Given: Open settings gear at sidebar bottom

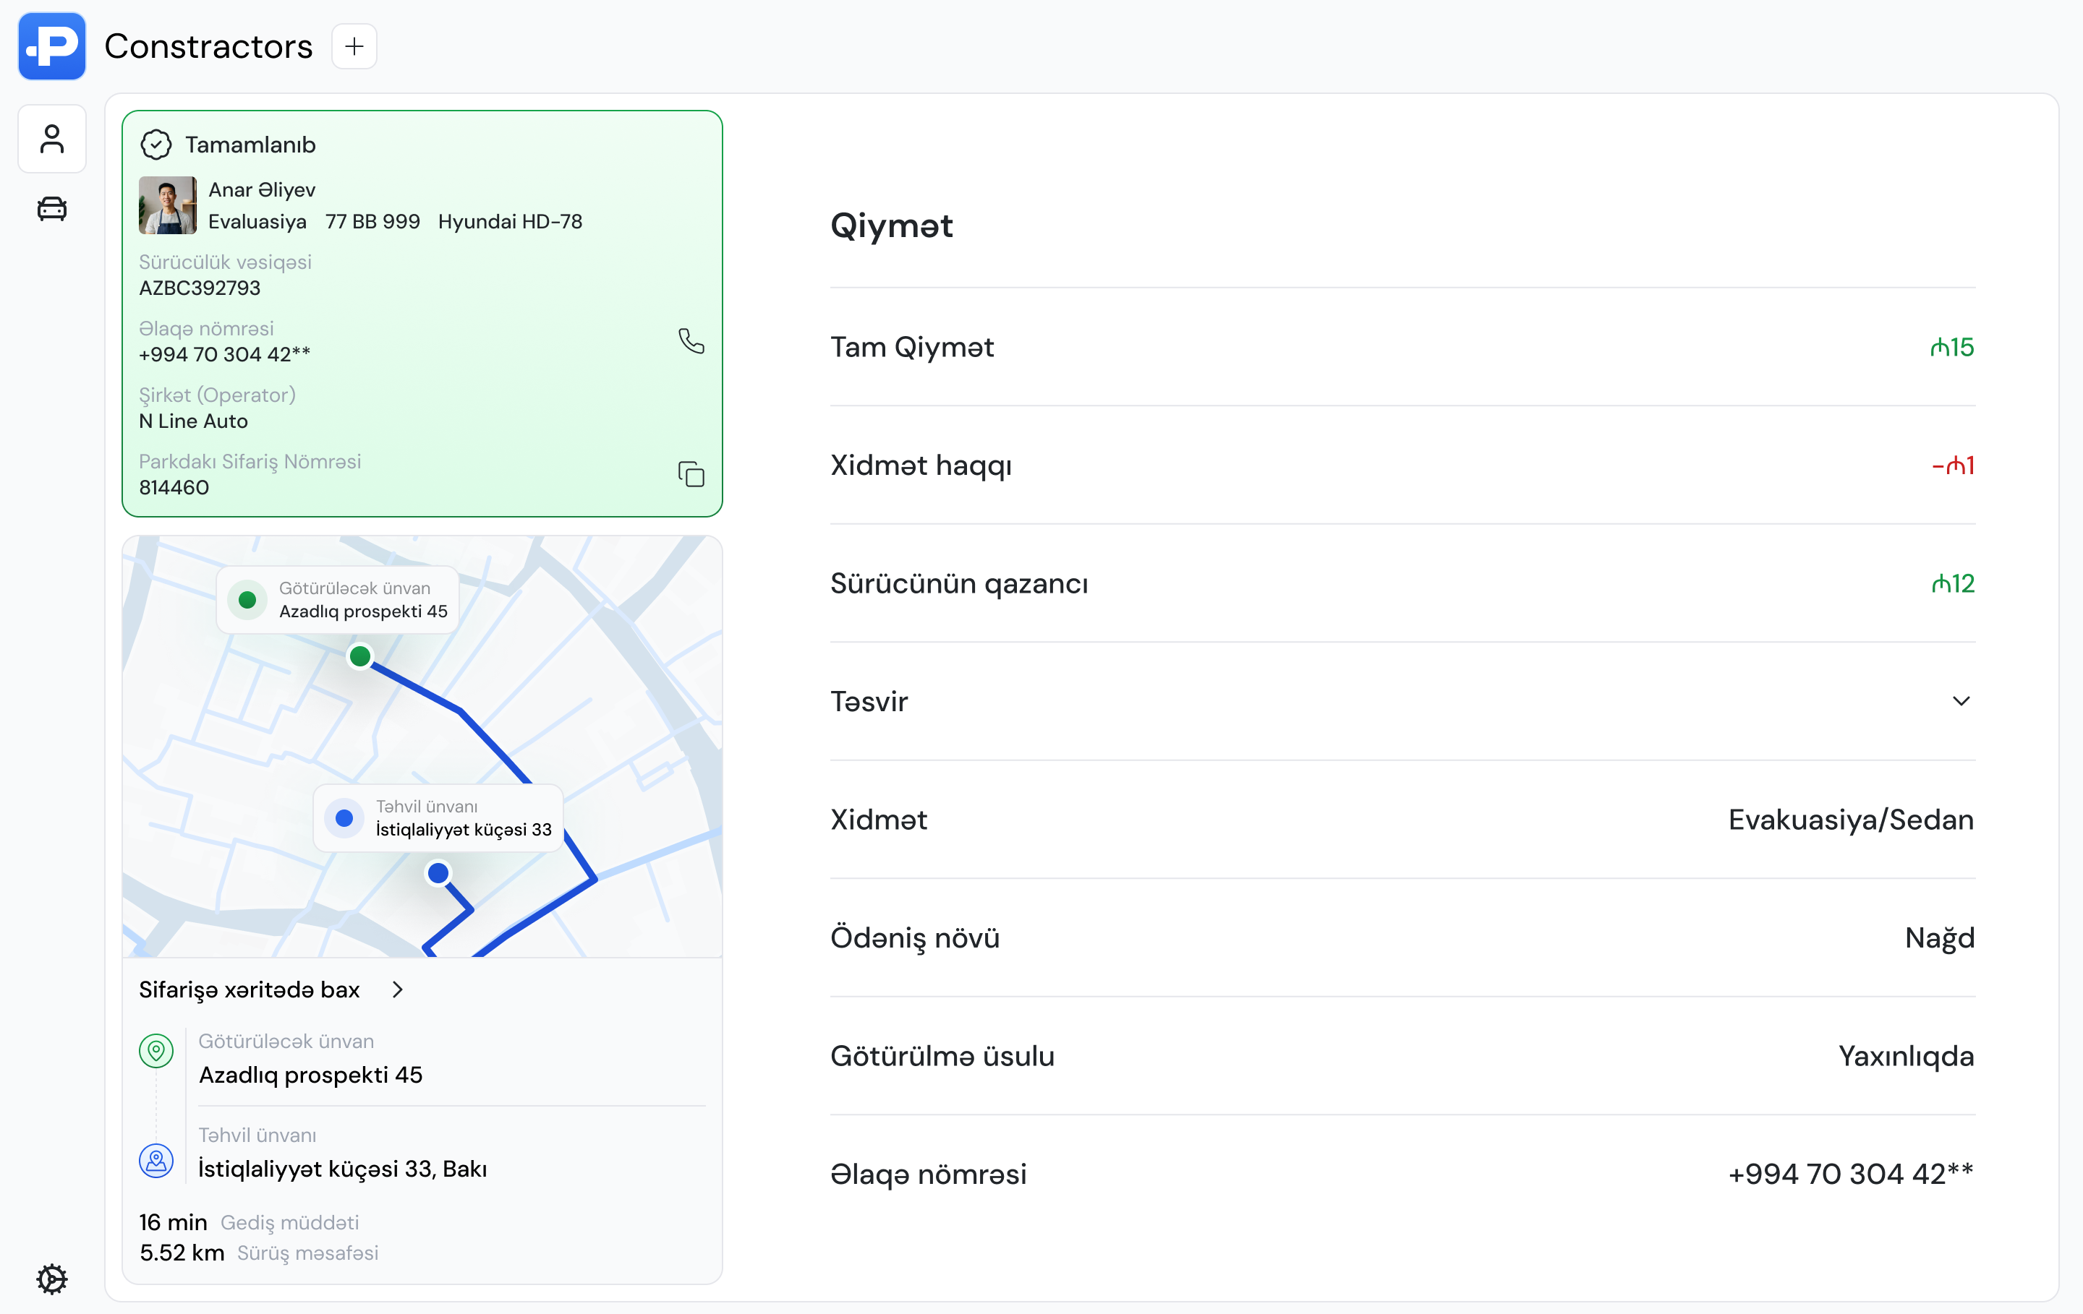Looking at the screenshot, I should [52, 1279].
